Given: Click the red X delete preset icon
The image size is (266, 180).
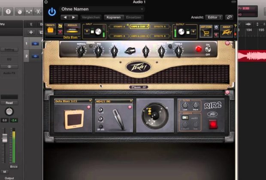Looking at the screenshot, I should pos(60,32).
